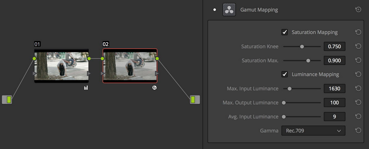Open the Gamma dropdown set to Rec.709

click(x=313, y=131)
